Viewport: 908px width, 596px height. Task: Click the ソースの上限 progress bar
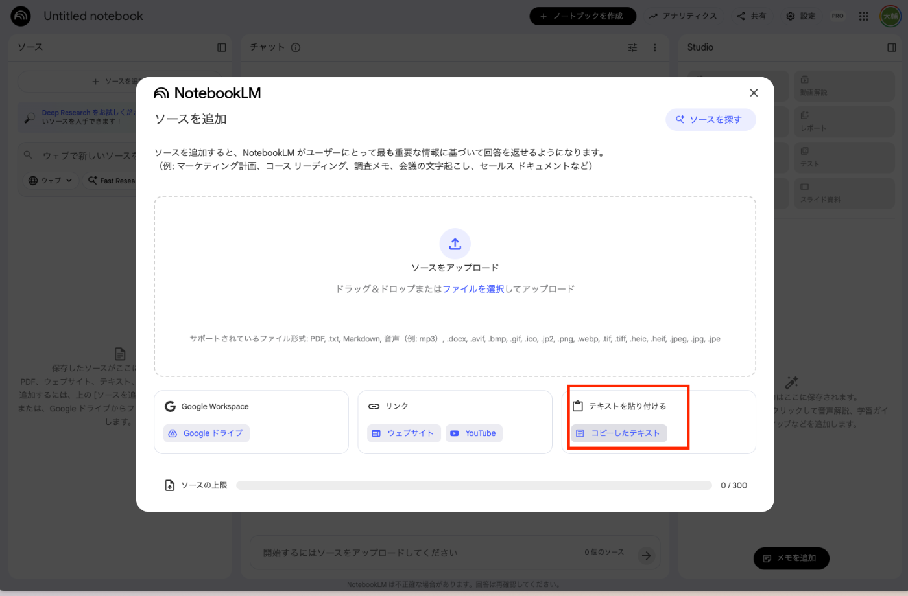click(474, 485)
